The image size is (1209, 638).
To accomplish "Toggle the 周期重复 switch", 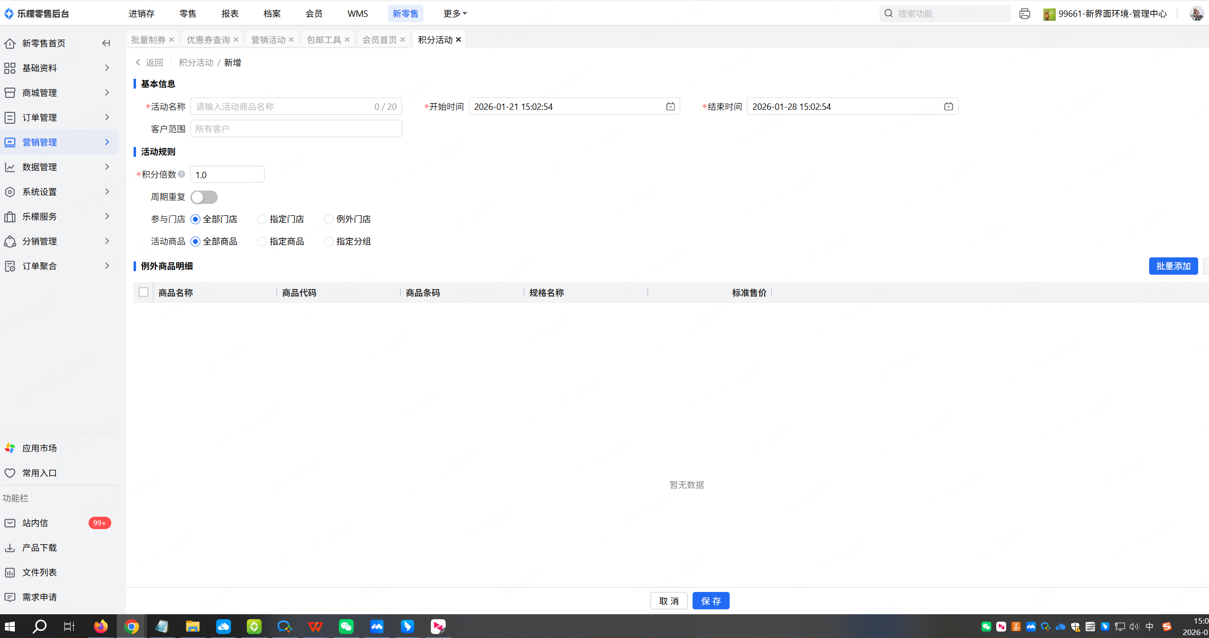I will tap(204, 197).
